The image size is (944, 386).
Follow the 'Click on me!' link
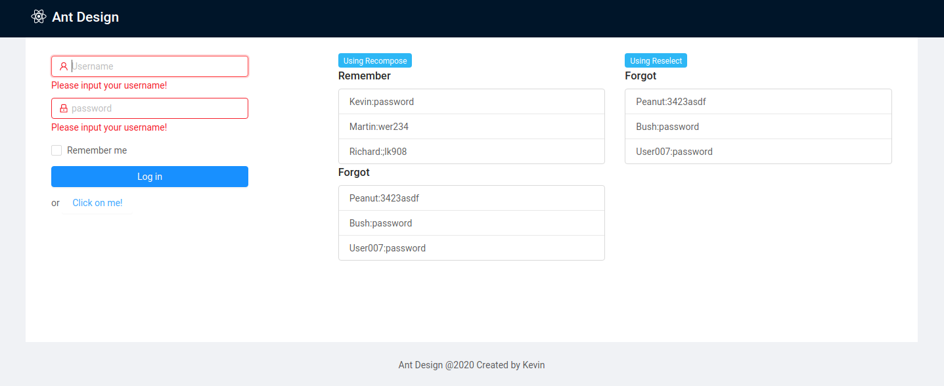click(x=97, y=203)
